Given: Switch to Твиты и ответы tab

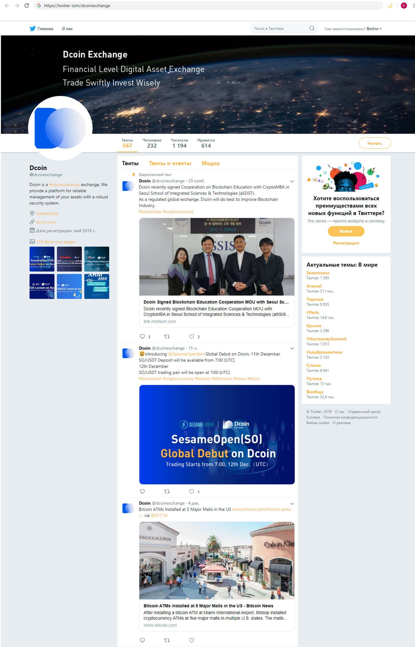Looking at the screenshot, I should (170, 163).
